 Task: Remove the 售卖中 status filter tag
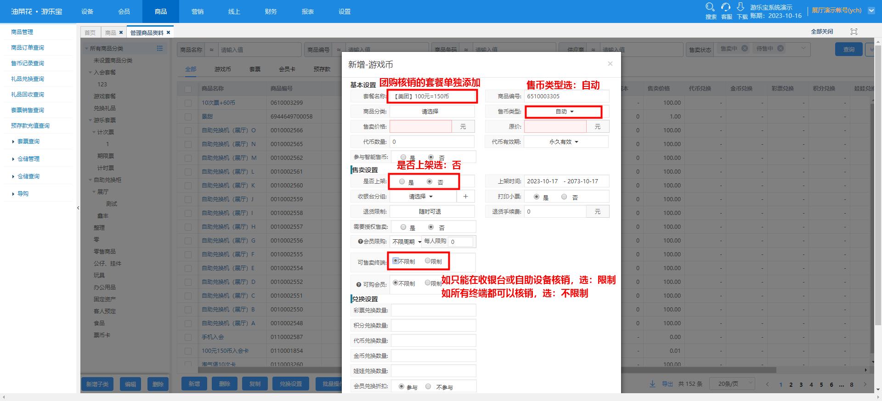745,48
